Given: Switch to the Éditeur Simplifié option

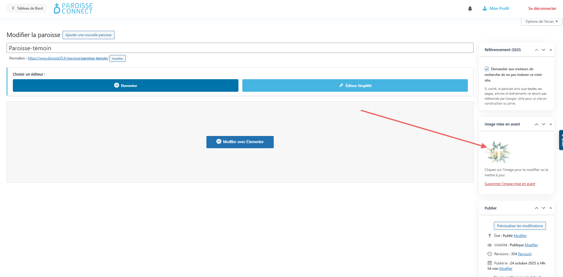Looking at the screenshot, I should (355, 85).
